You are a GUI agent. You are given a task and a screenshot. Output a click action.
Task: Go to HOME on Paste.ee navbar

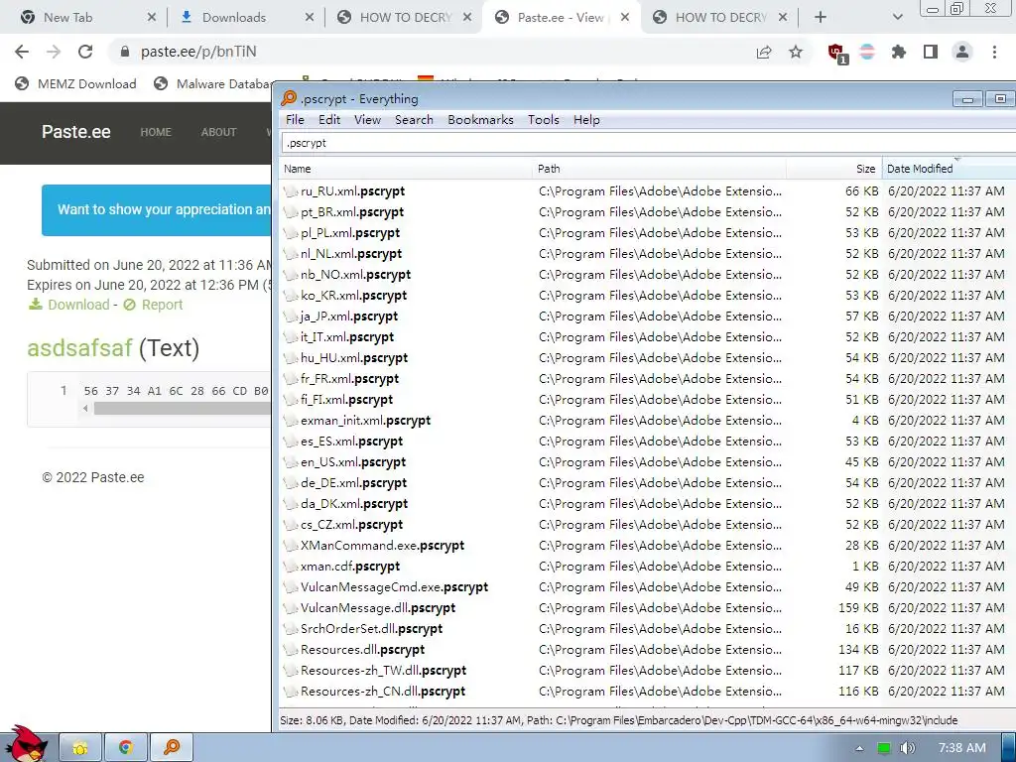[x=156, y=132]
